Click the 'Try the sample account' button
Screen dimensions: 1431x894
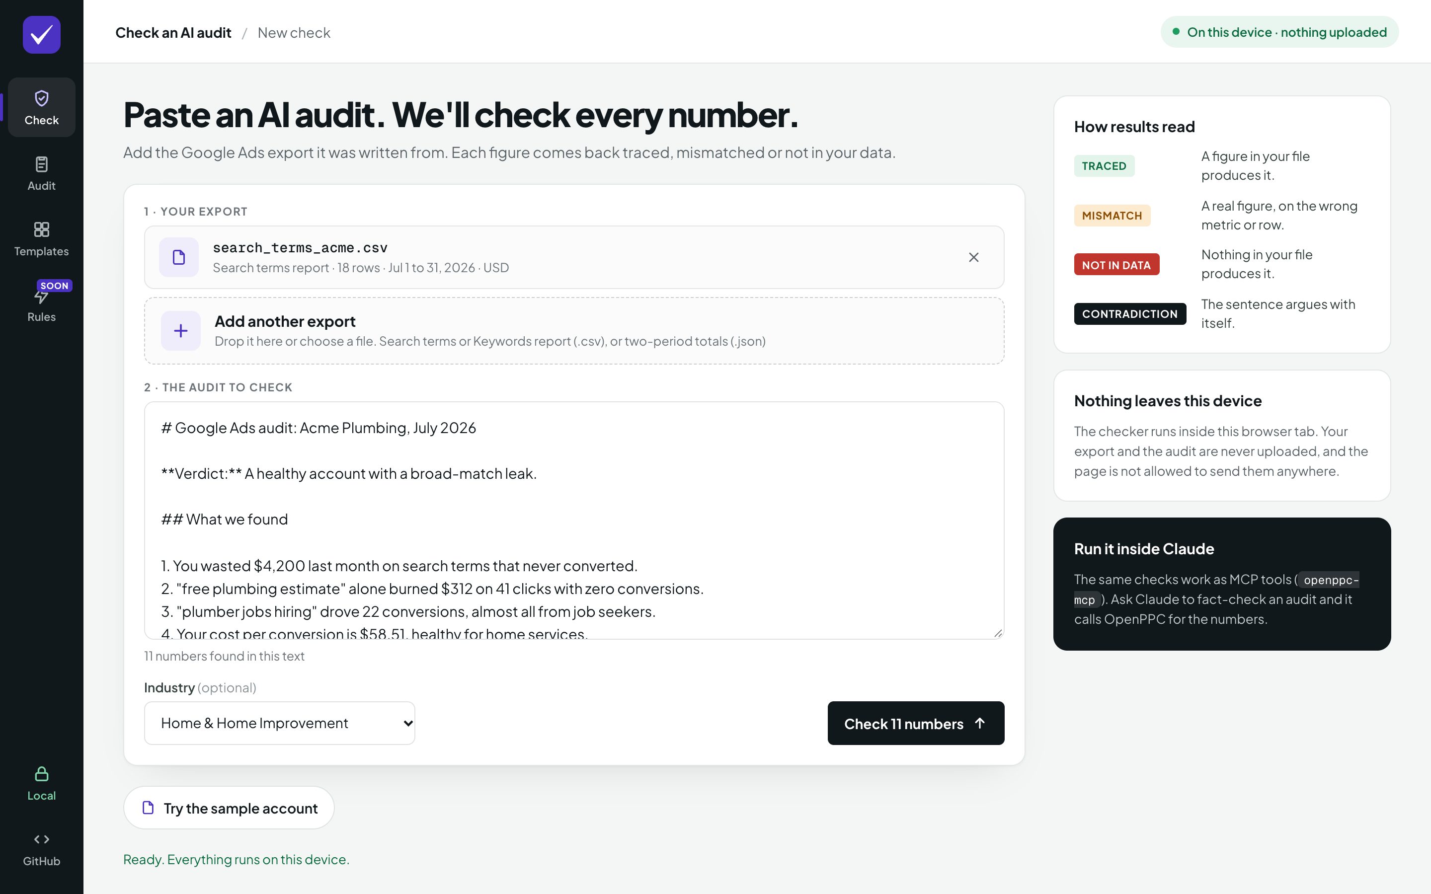[x=229, y=808]
